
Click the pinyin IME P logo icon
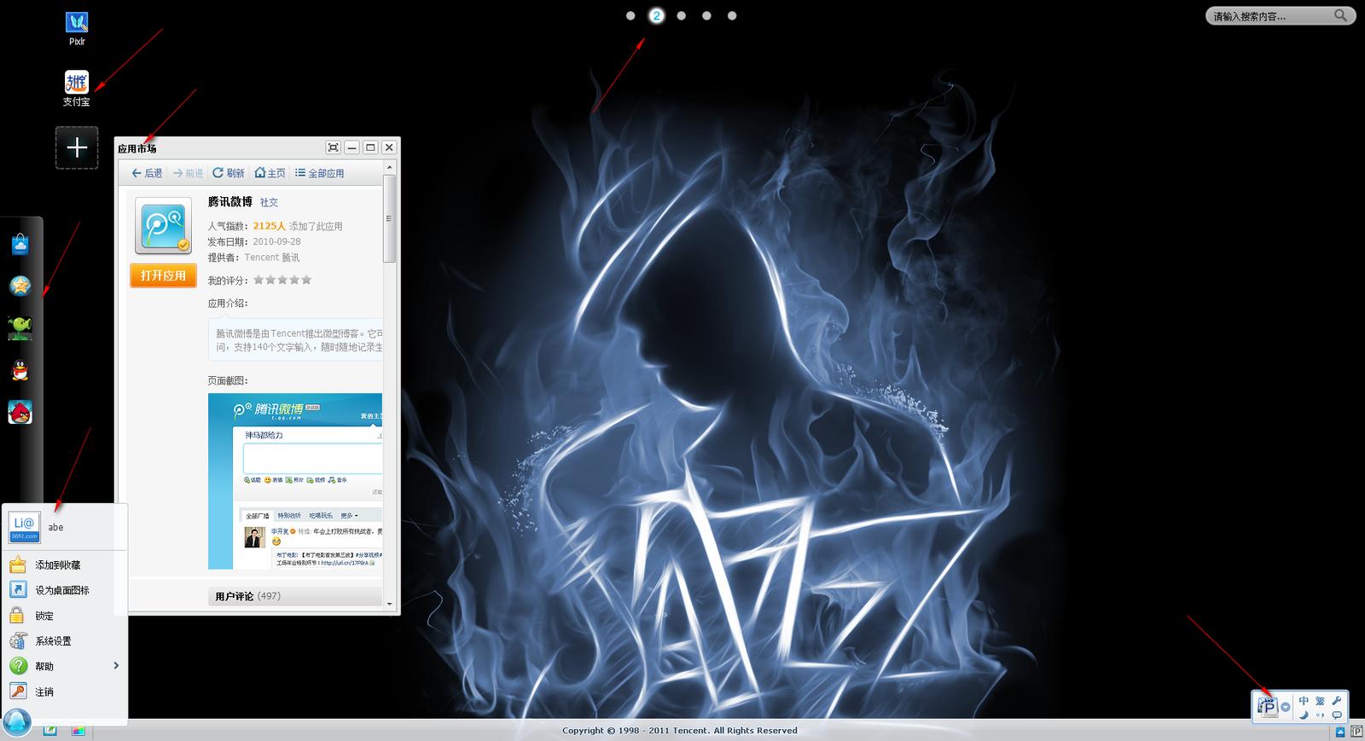[1268, 707]
